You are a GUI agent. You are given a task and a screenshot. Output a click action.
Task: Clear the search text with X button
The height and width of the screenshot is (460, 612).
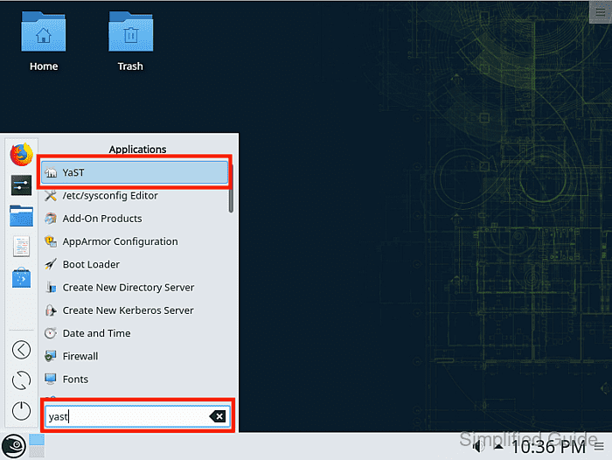(x=218, y=416)
